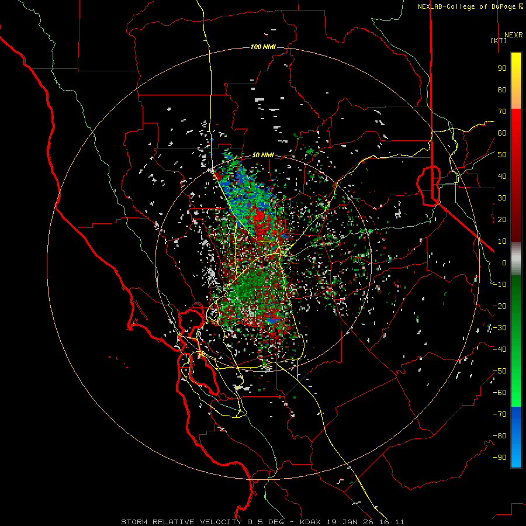Click the 0 value on velocity scale
The width and height of the screenshot is (526, 526).
click(x=504, y=263)
